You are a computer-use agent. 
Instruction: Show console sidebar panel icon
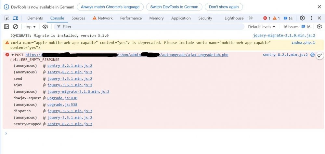[x=6, y=27]
